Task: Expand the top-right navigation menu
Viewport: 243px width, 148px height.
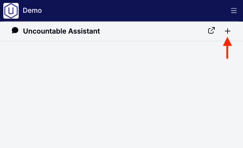Action: [234, 11]
